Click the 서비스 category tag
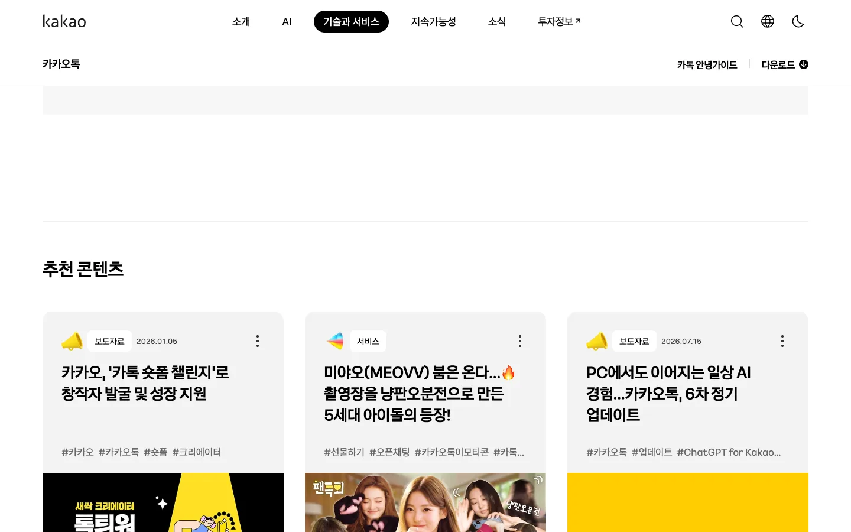 click(x=368, y=341)
